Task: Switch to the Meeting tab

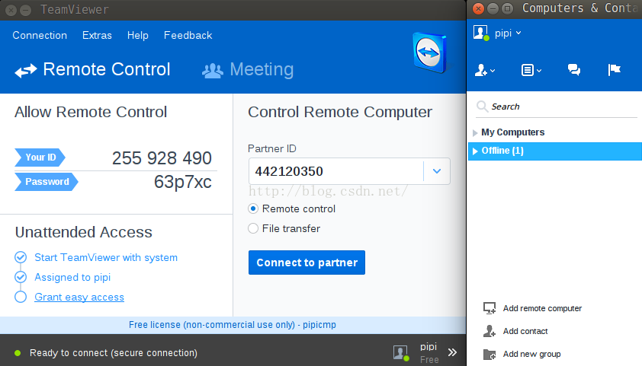Action: pyautogui.click(x=248, y=69)
